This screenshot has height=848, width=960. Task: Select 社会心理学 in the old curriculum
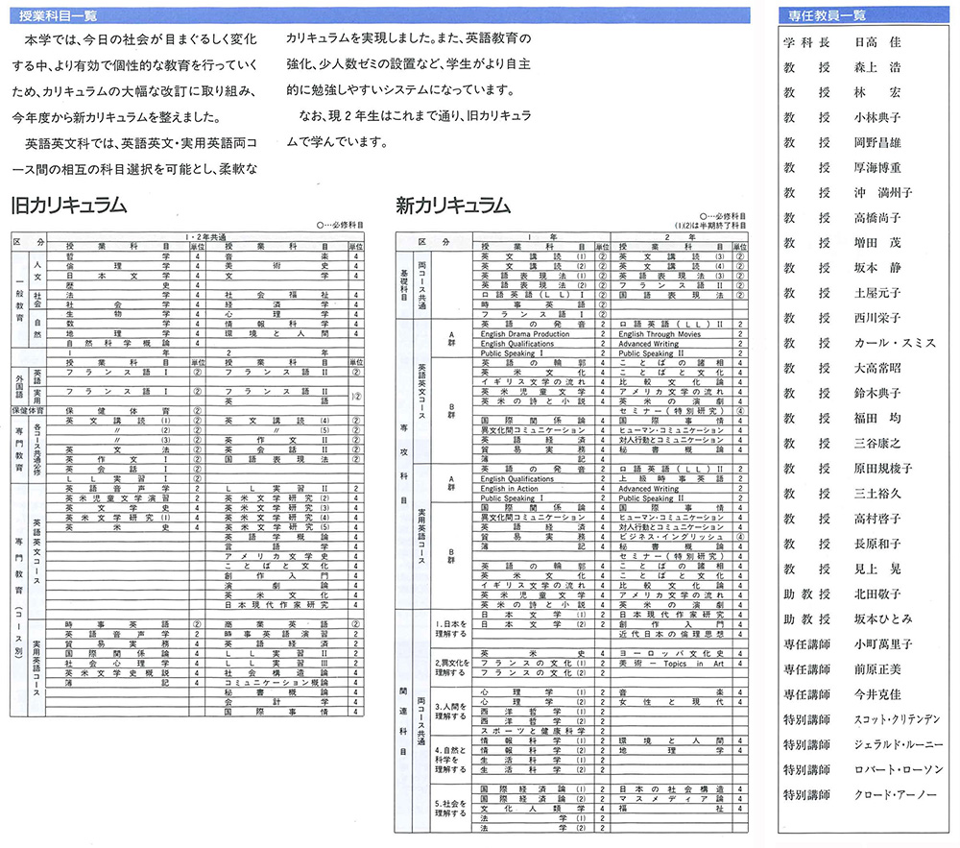tap(117, 664)
